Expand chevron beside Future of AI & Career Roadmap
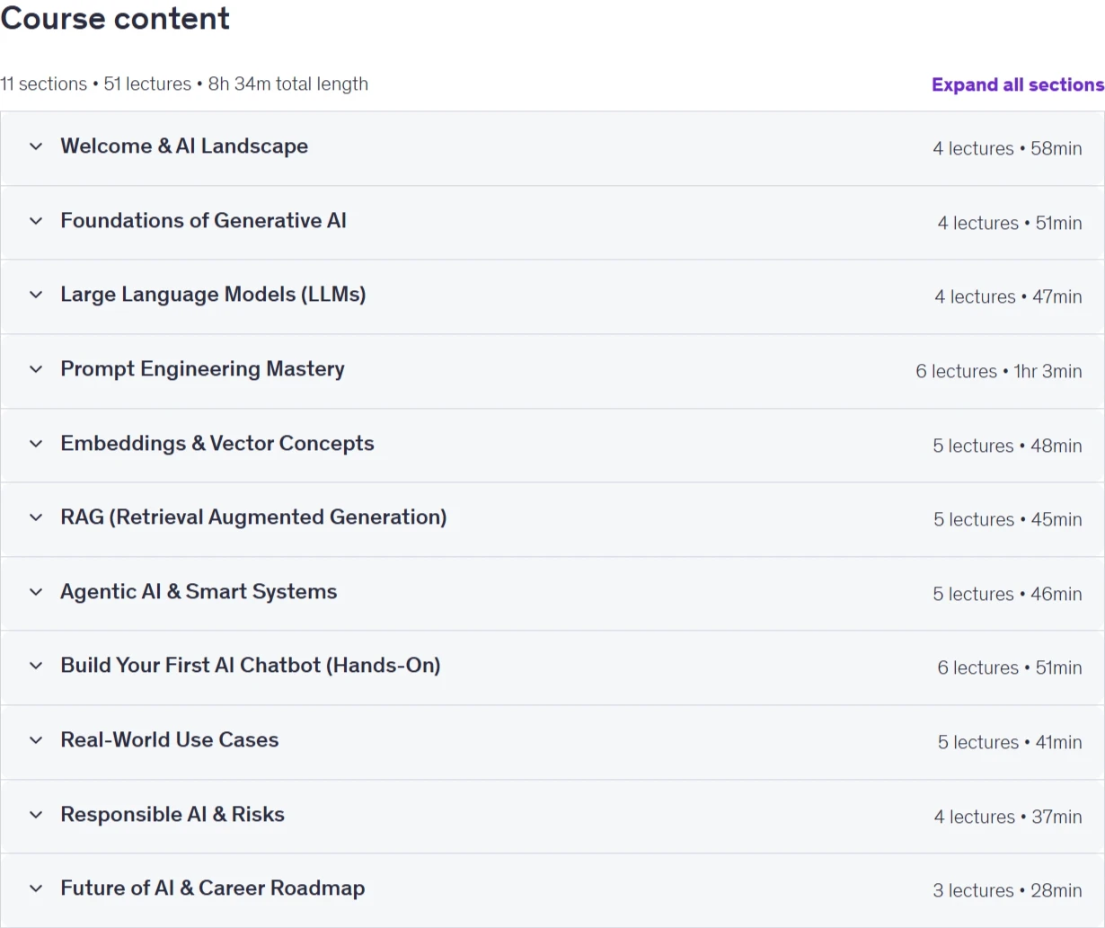The image size is (1105, 928). coord(36,888)
